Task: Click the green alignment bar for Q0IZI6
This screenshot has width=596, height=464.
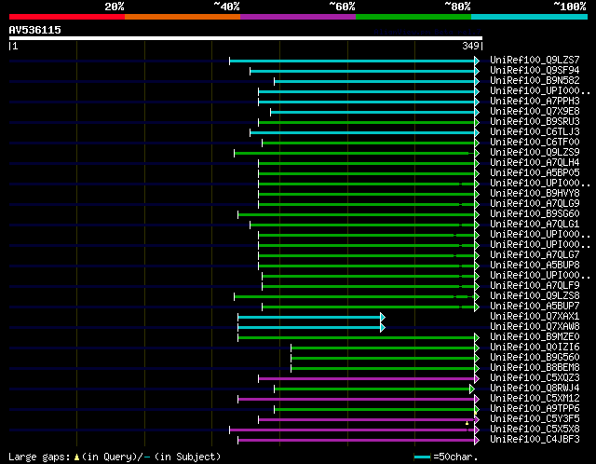Action: pyautogui.click(x=385, y=348)
